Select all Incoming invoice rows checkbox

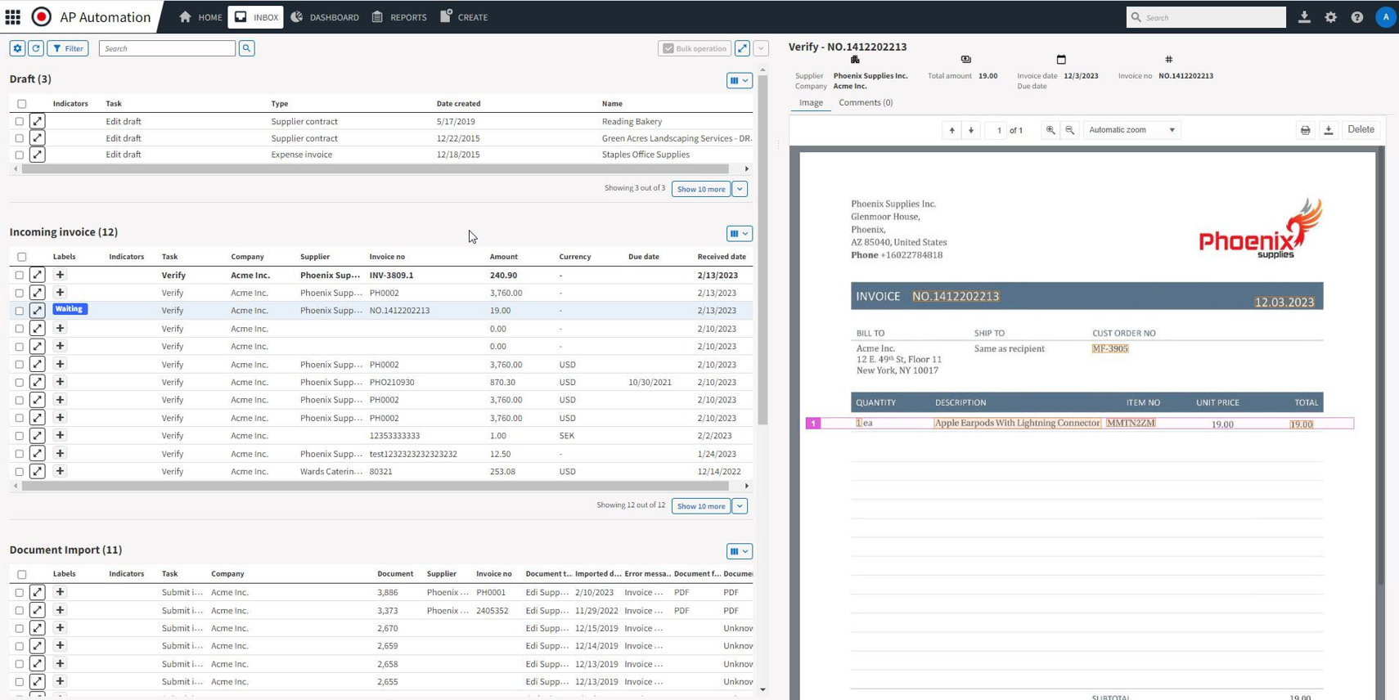22,257
